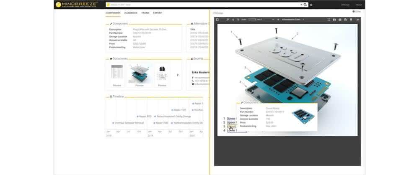Screen dimensions: 419x175
Task: Show next documents with arrow chevron
Action: (178, 75)
